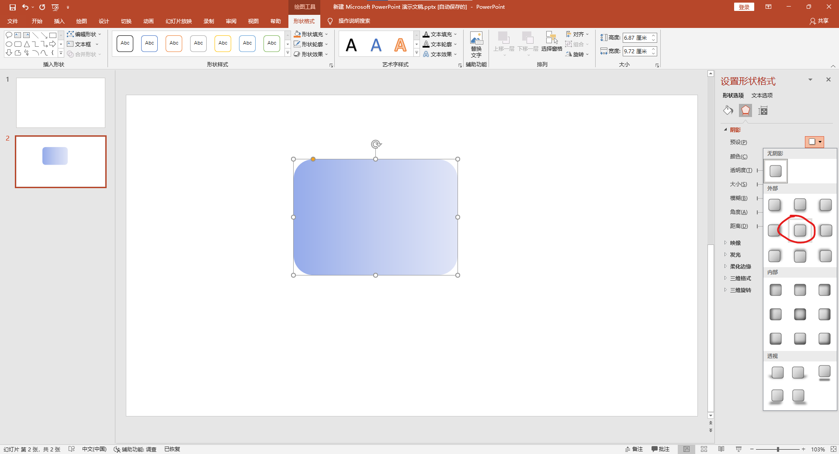The width and height of the screenshot is (839, 454).
Task: Click the 备注 notes button in the status bar
Action: (634, 449)
